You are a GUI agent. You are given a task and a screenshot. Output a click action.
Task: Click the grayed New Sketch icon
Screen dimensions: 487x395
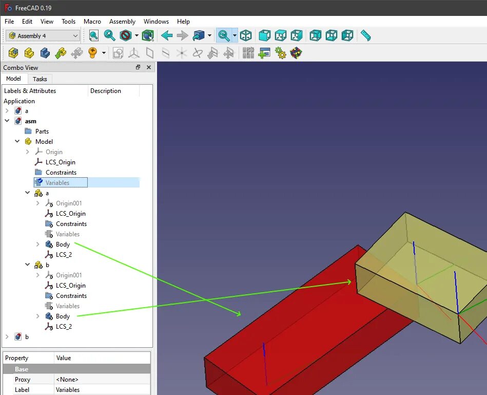pos(118,53)
